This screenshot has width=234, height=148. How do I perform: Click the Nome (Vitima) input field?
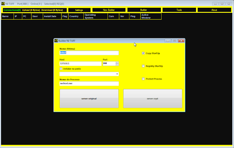89,53
